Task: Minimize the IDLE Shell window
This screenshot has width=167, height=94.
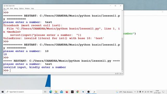Action: pyautogui.click(x=110, y=6)
